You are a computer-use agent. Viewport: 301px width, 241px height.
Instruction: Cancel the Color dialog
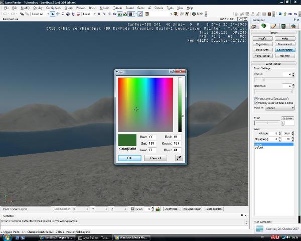click(x=155, y=158)
